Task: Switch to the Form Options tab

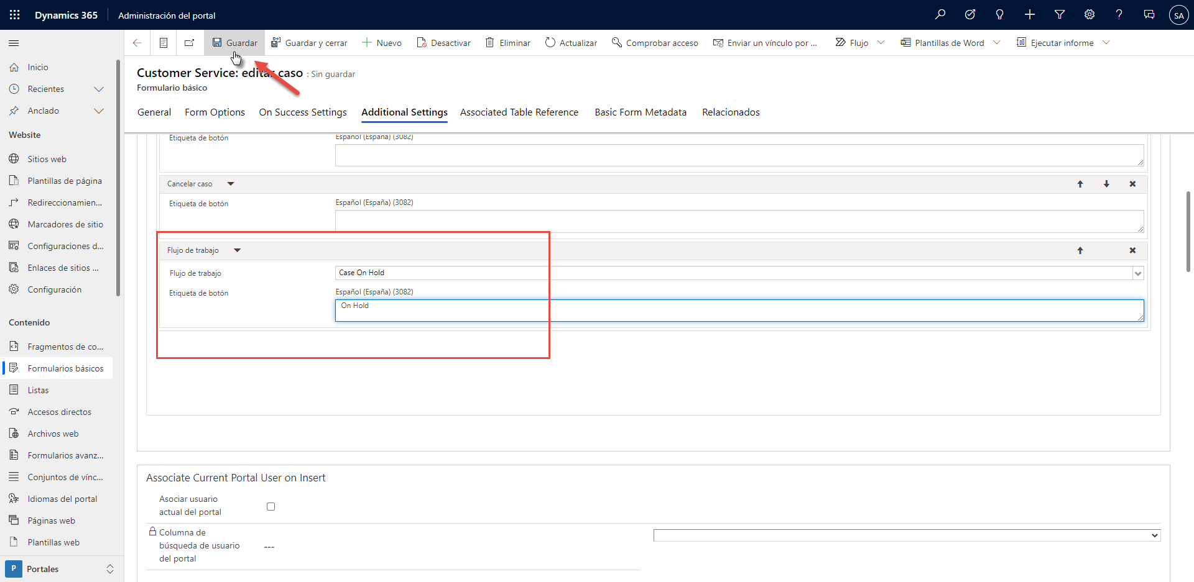Action: tap(215, 112)
